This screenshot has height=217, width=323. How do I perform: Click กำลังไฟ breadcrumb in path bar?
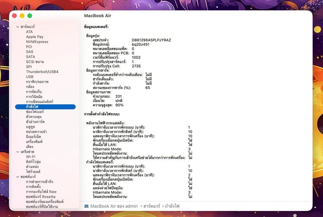pos(172,206)
